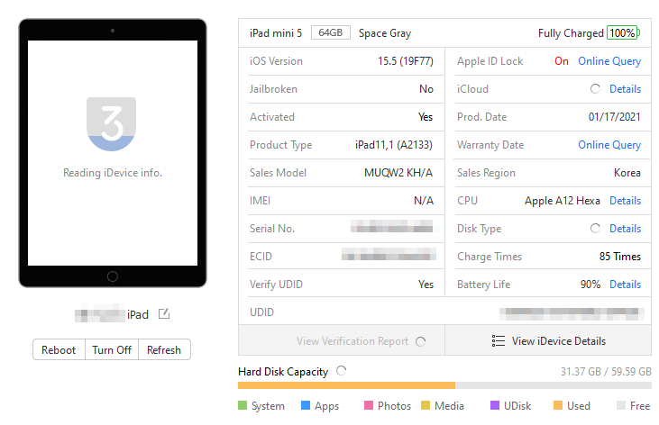
Task: Click the Fully Charged status text
Action: (571, 33)
